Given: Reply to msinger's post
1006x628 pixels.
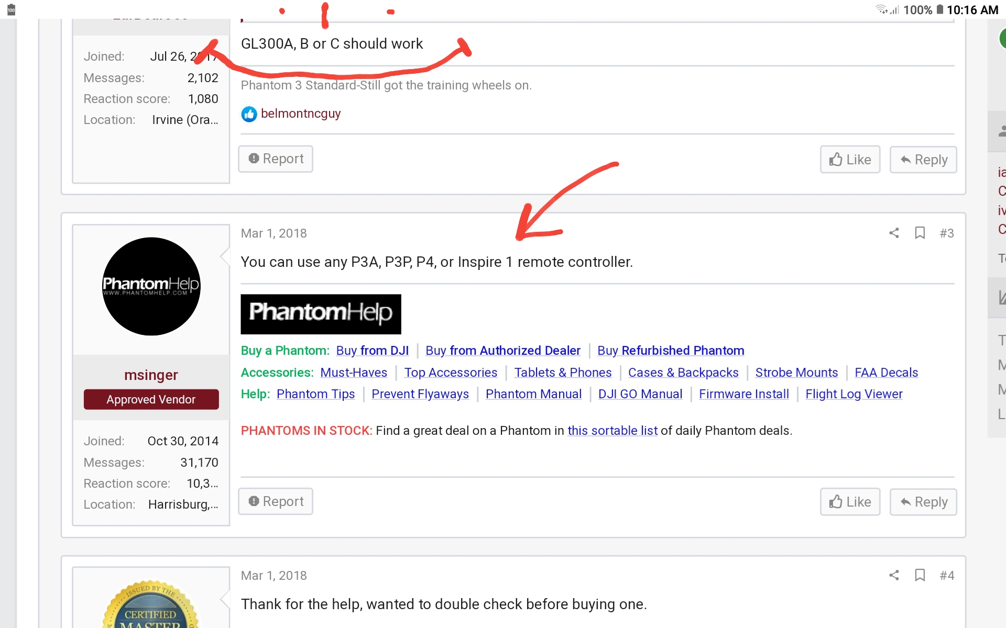Looking at the screenshot, I should pos(923,502).
